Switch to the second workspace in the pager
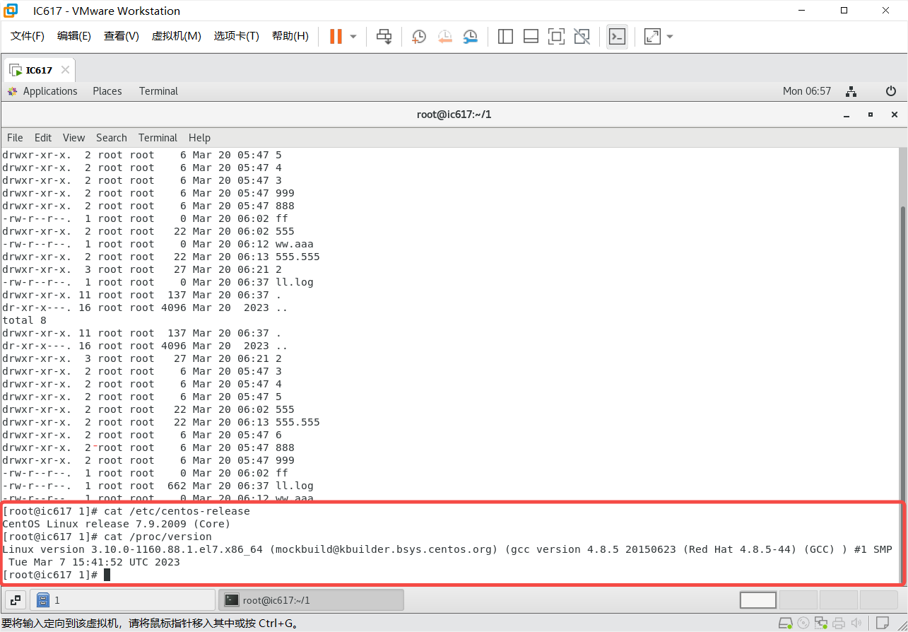The image size is (908, 632). [x=797, y=600]
